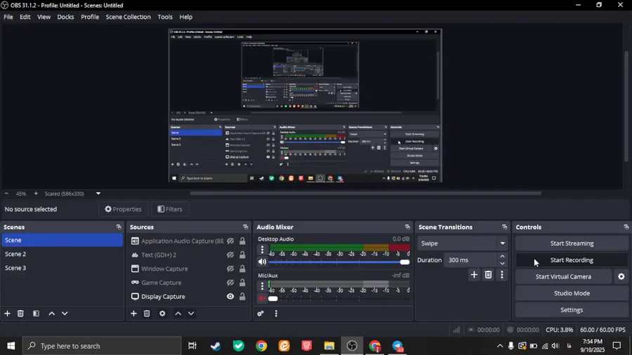This screenshot has width=632, height=355.
Task: Pop out the Scenes dock
Action: (119, 227)
